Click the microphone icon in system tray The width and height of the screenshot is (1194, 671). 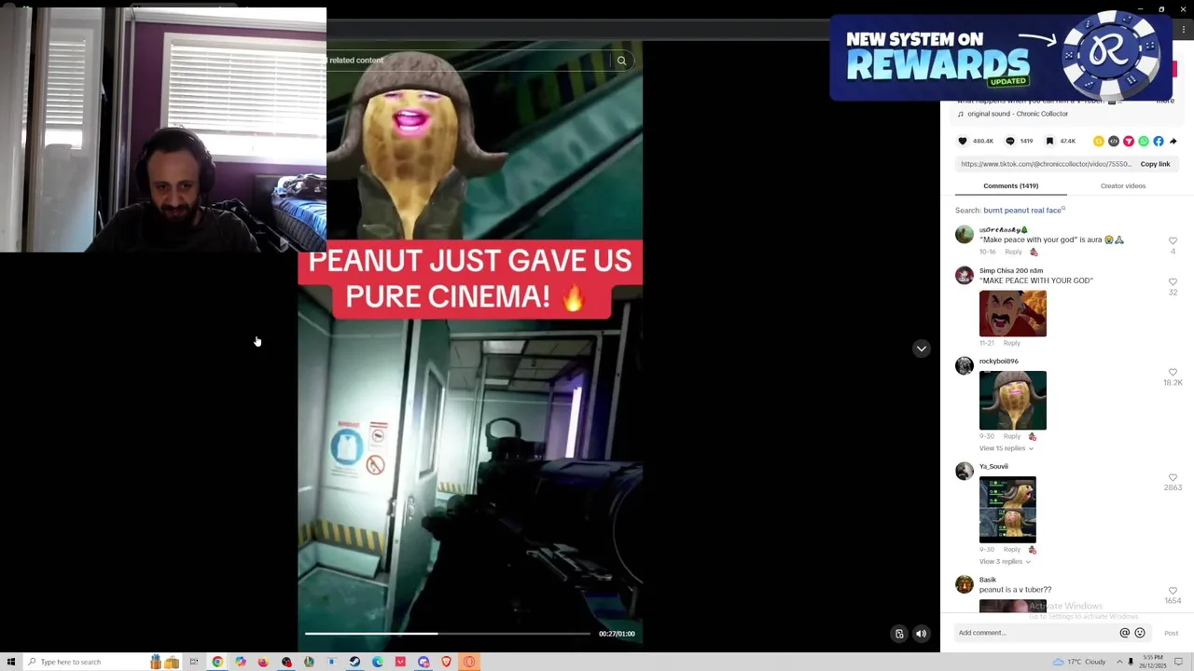point(1131,662)
